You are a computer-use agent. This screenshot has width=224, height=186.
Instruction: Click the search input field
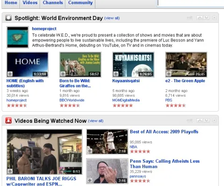190,3
